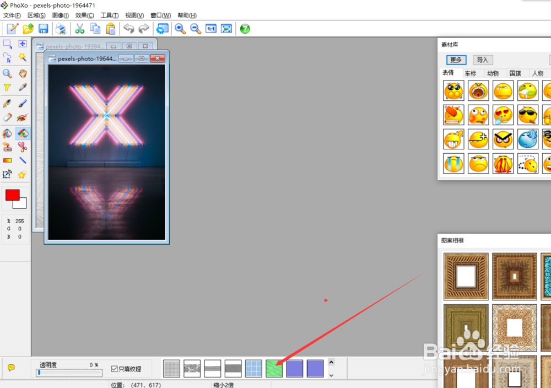Select the magic wand tool
The height and width of the screenshot is (388, 551).
point(23,57)
